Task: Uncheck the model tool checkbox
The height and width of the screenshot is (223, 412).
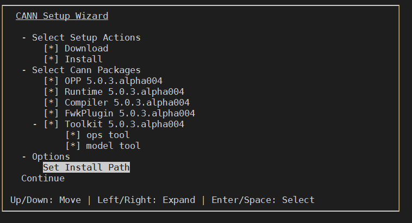Action: [73, 146]
